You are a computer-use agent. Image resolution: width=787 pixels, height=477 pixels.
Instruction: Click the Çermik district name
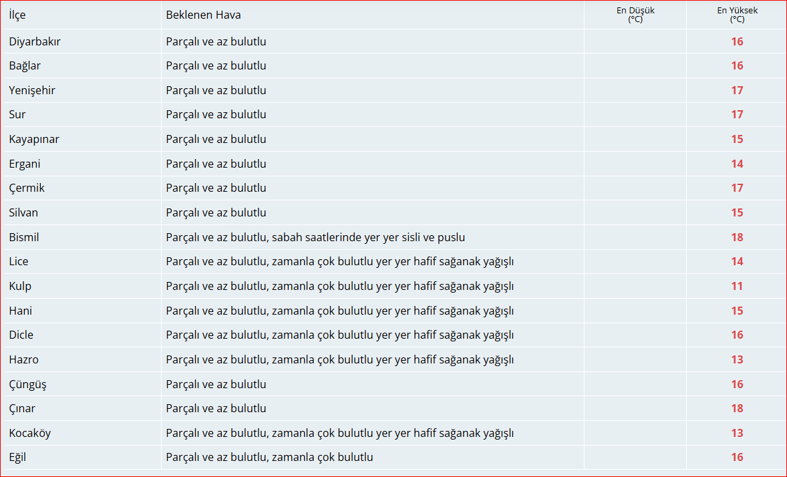27,188
